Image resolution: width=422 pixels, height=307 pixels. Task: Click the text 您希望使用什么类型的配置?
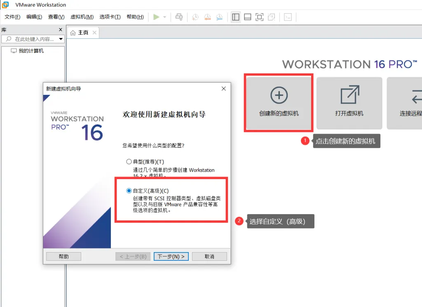click(153, 146)
